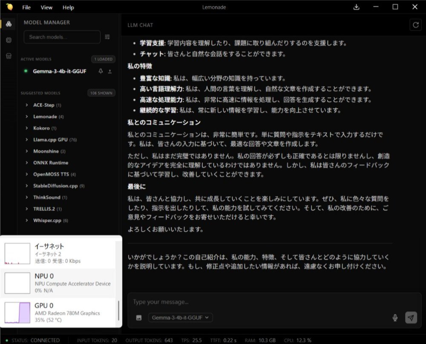This screenshot has height=344, width=426.
Task: Expand the Whisper.cpp model group
Action: (x=48, y=221)
